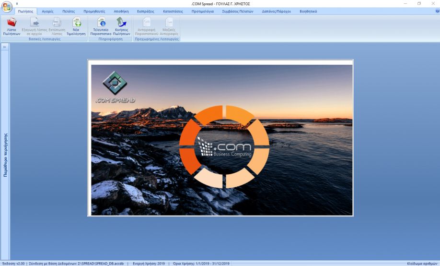Restore down the .COM Spread window

(419, 4)
